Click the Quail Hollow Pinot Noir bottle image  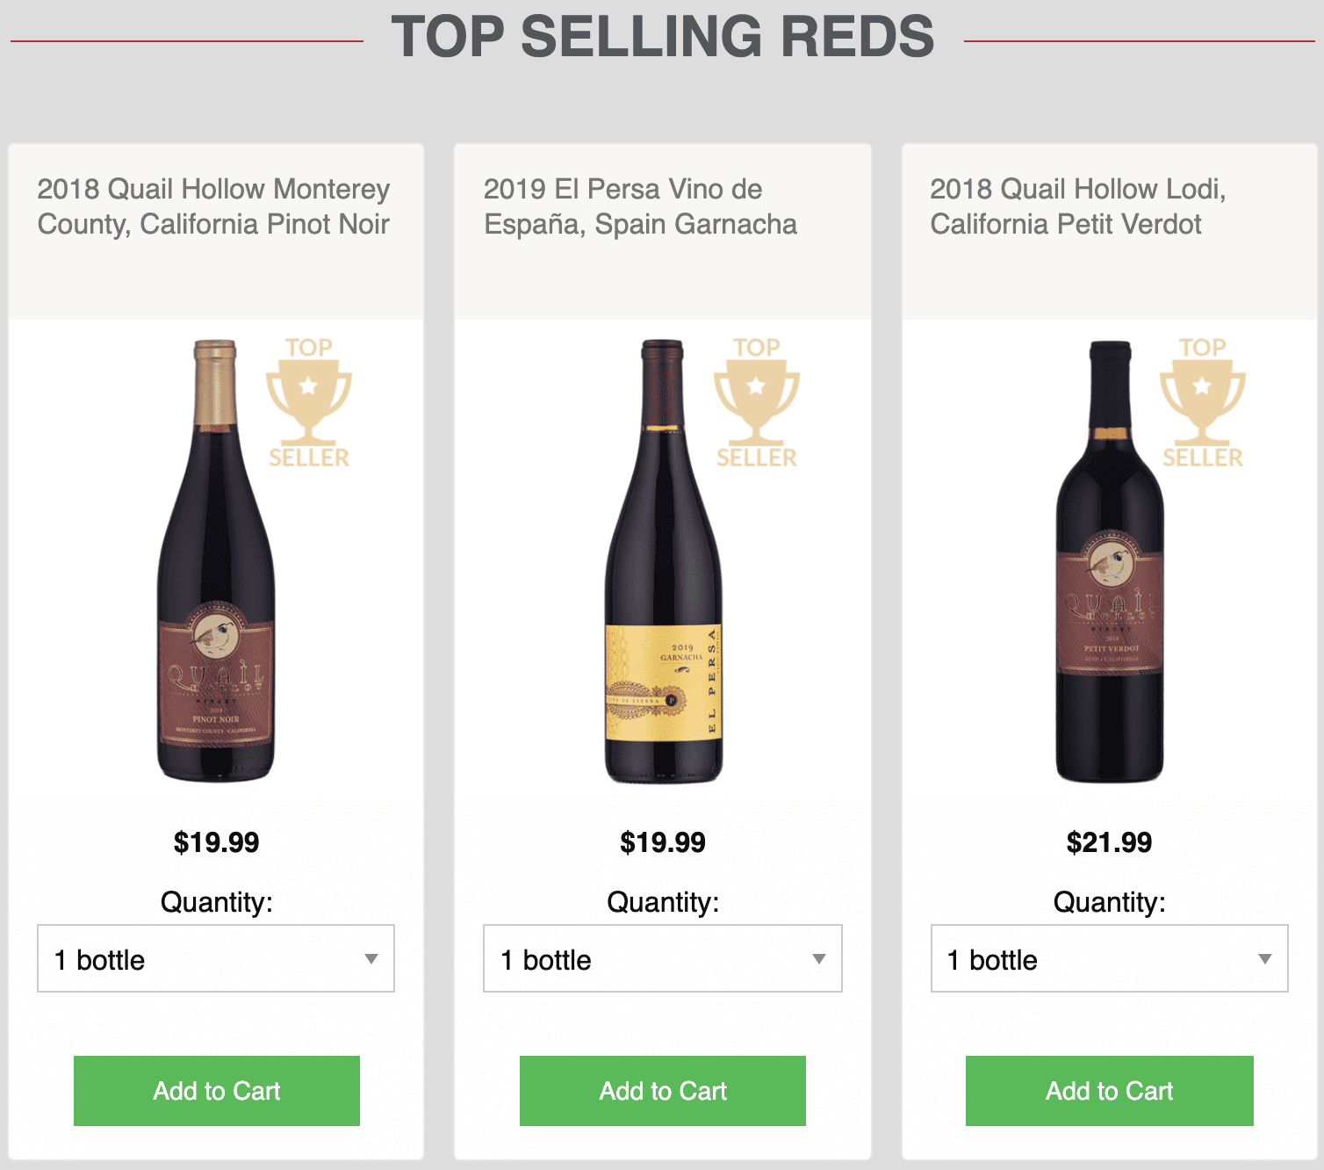[216, 571]
